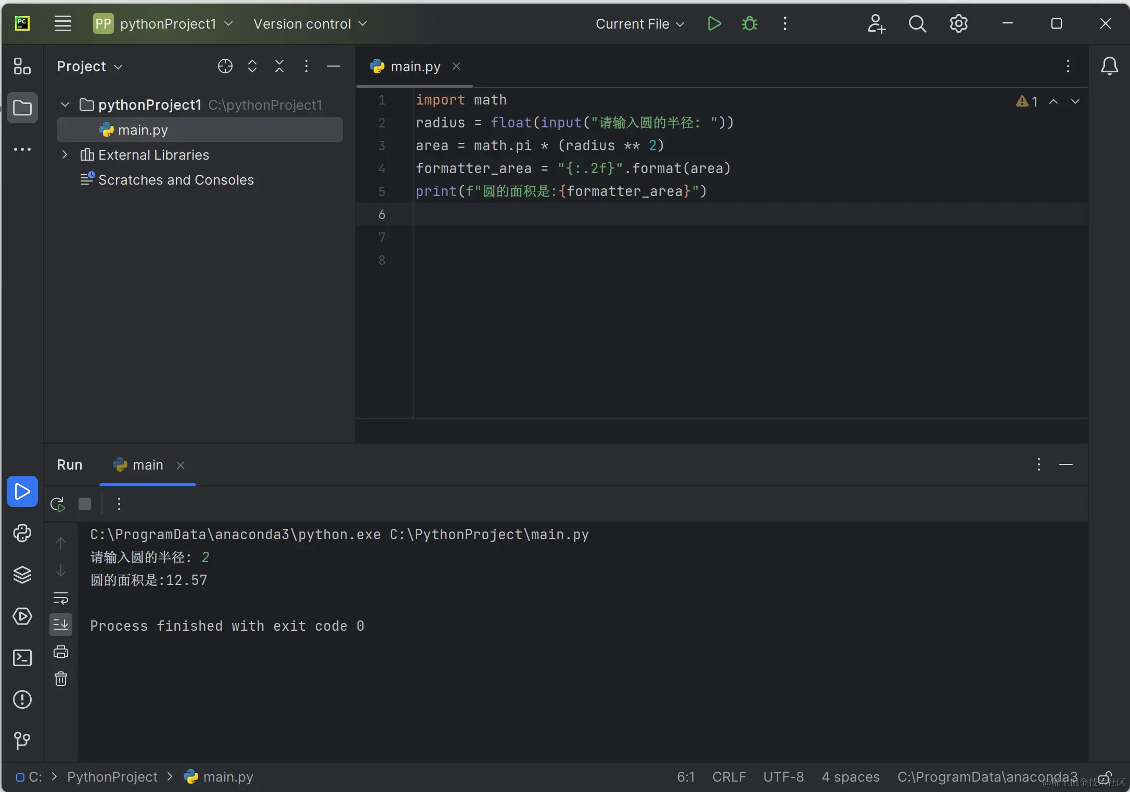Click the Debug bug icon
The image size is (1130, 792).
749,24
